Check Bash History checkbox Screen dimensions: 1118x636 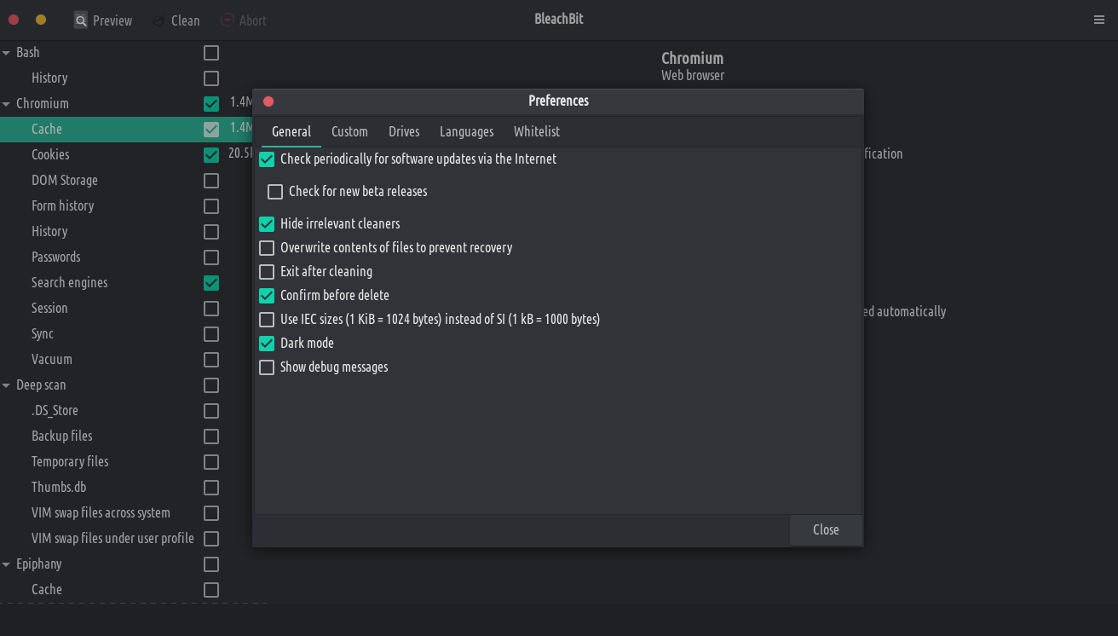211,78
